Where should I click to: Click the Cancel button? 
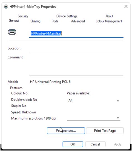click(x=95, y=144)
